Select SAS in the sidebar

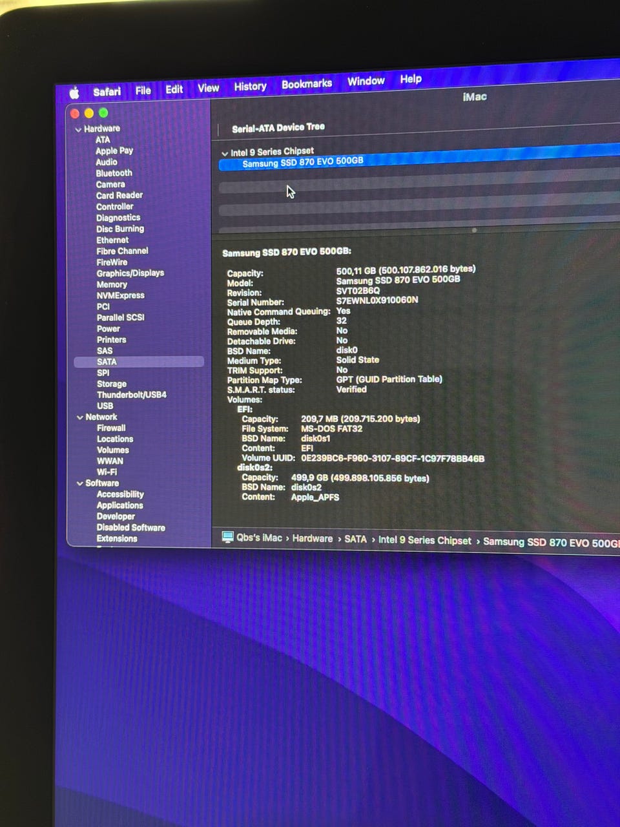pyautogui.click(x=105, y=351)
